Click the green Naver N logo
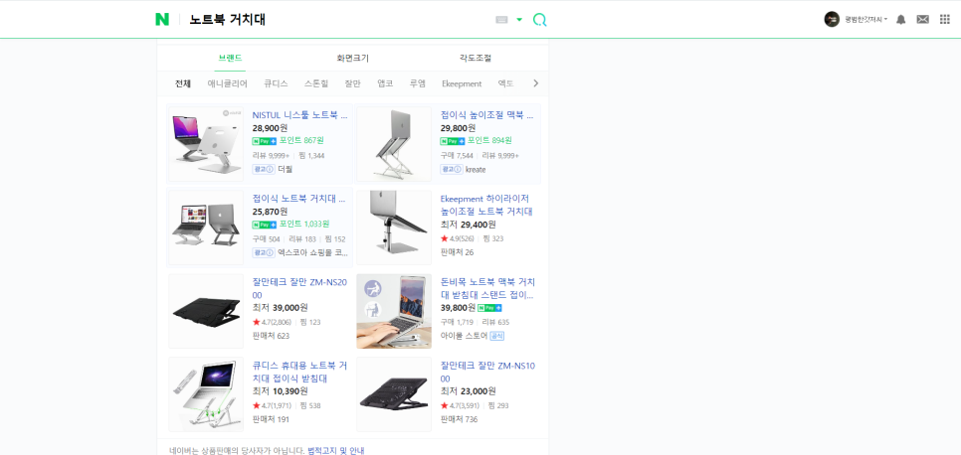This screenshot has width=961, height=455. (x=162, y=20)
